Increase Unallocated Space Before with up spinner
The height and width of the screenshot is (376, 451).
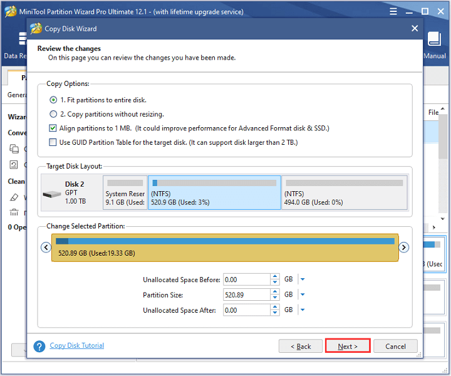[275, 276]
